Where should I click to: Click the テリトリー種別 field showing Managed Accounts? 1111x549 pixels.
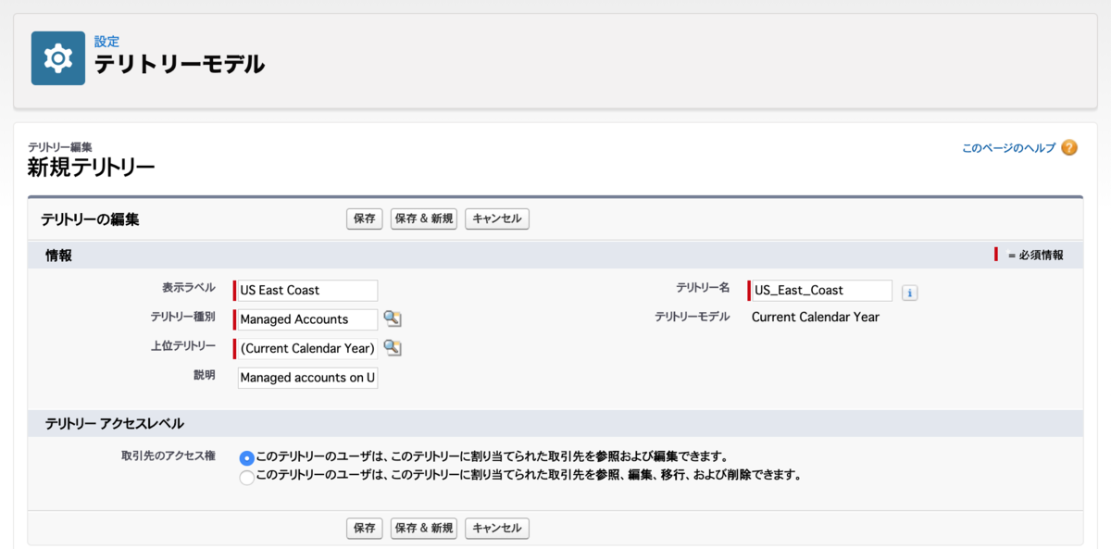306,318
